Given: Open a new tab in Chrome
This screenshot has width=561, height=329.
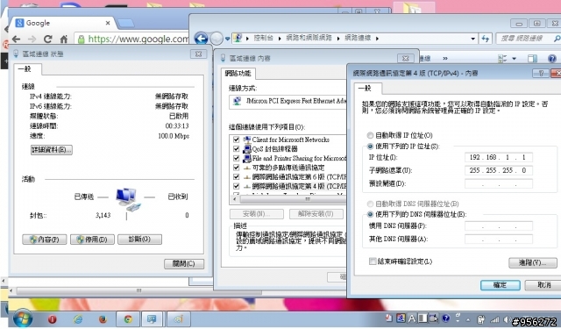Looking at the screenshot, I should coord(125,24).
